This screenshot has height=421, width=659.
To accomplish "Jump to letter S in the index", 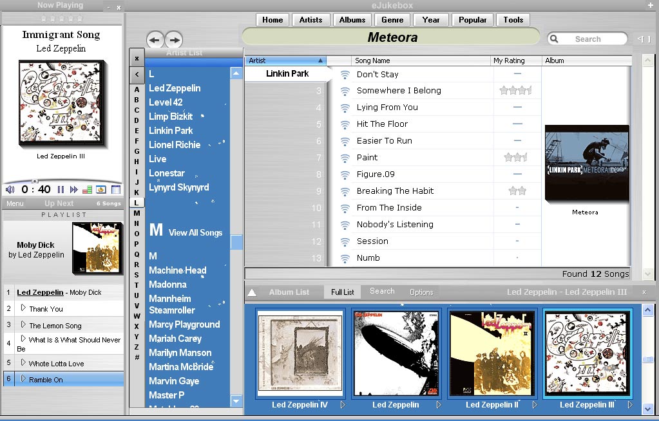I will click(137, 275).
